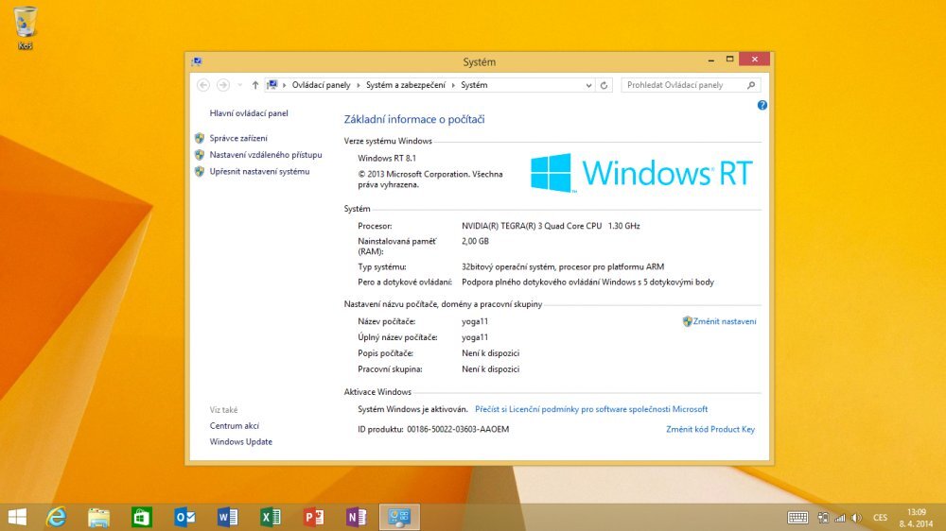The width and height of the screenshot is (946, 531).
Task: Open the volume speaker tray icon
Action: (x=856, y=518)
